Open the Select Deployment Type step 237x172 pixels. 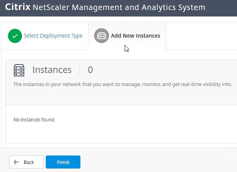click(53, 36)
